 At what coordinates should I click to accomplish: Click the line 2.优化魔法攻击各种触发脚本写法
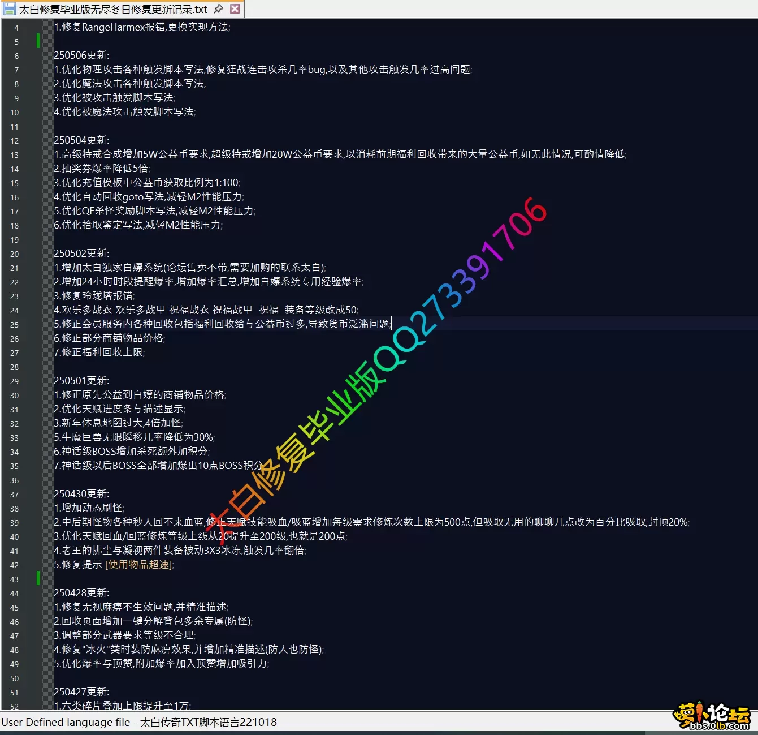130,84
